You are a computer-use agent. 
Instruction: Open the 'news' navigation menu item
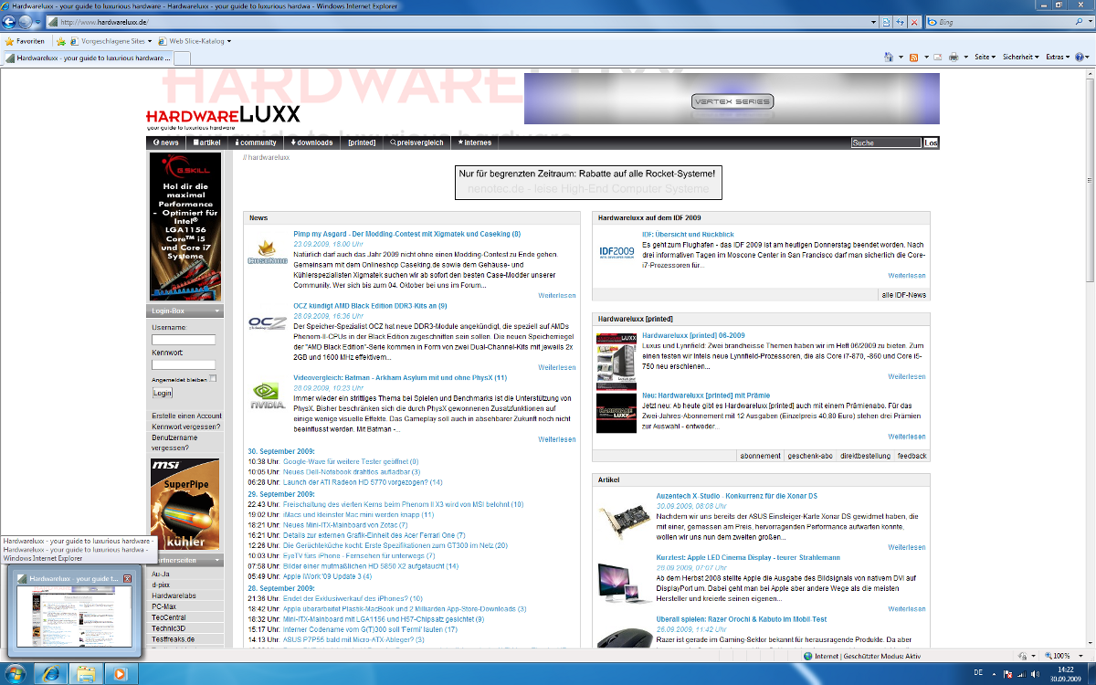(166, 142)
